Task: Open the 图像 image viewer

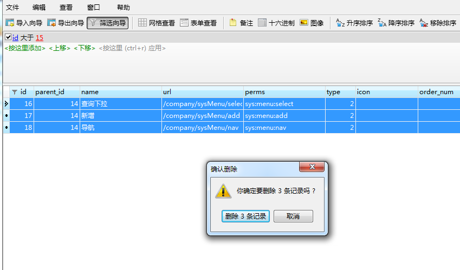Action: (312, 23)
